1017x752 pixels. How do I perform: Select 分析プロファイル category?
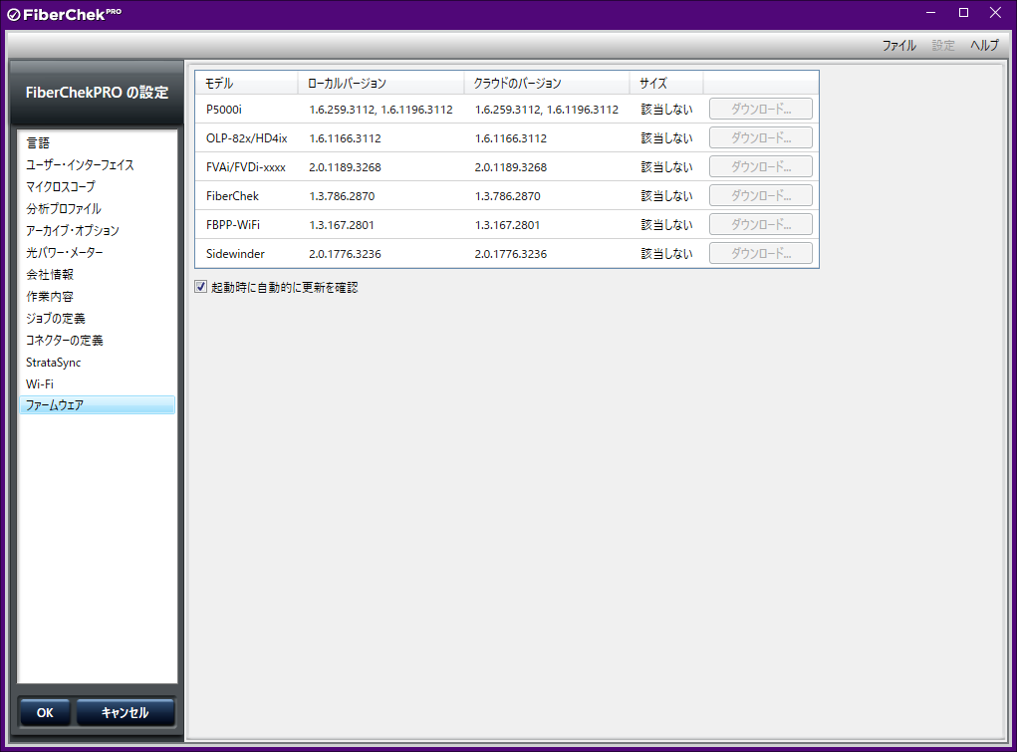tap(98, 209)
